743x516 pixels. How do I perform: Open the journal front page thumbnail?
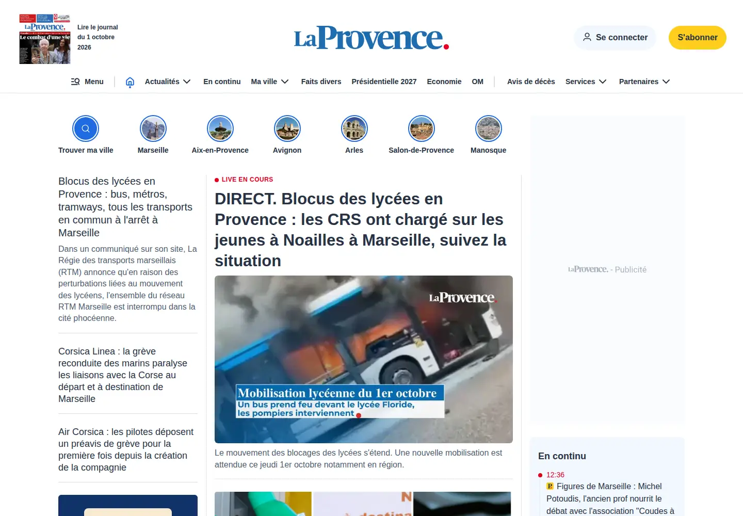click(45, 39)
